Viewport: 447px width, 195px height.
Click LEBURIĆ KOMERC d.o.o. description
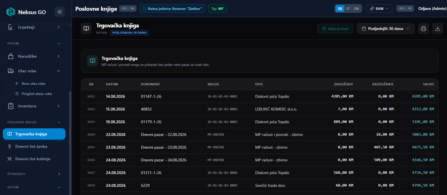coord(276,109)
